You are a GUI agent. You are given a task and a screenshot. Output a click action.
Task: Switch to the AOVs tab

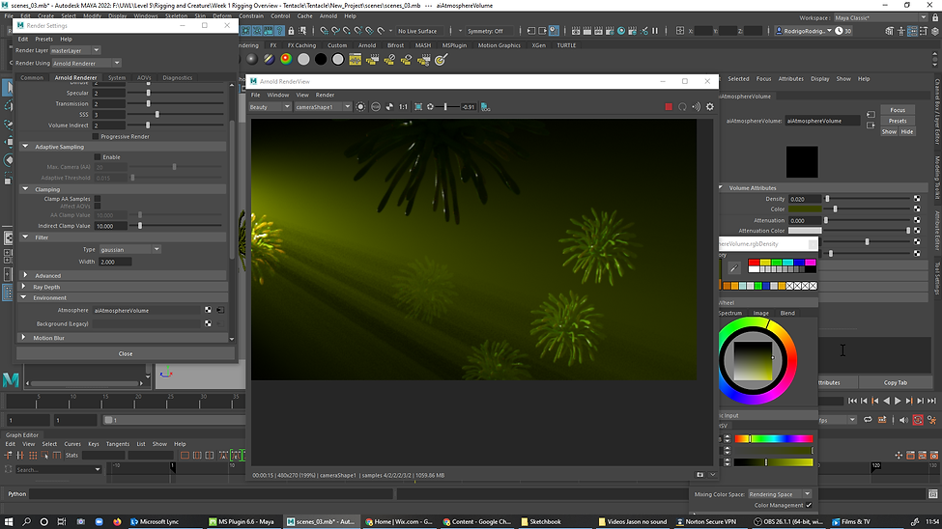144,77
